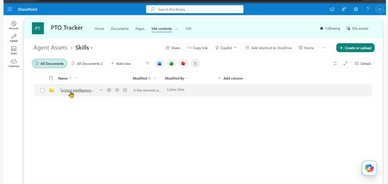Go to the Pages navigation tab
This screenshot has width=388, height=184.
coord(140,29)
